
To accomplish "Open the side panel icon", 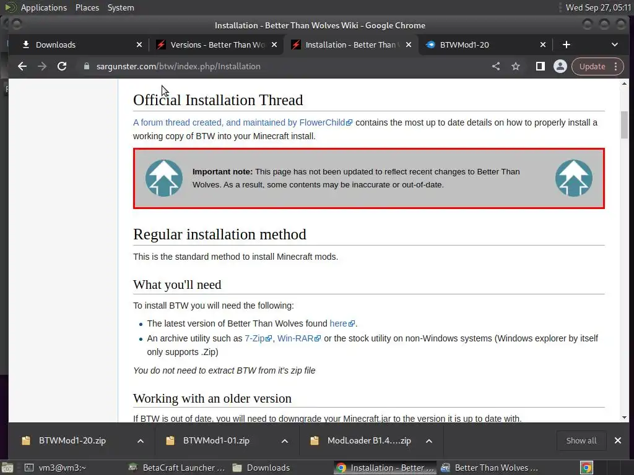I will point(540,66).
